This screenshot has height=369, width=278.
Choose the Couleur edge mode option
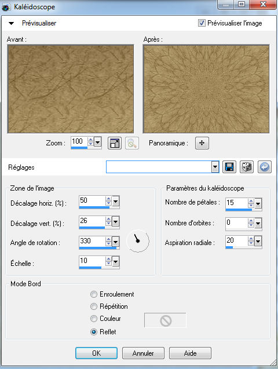coord(94,319)
